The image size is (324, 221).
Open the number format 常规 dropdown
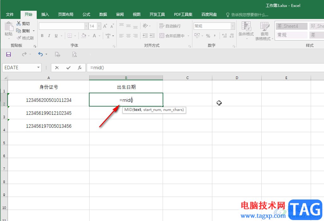[233, 26]
